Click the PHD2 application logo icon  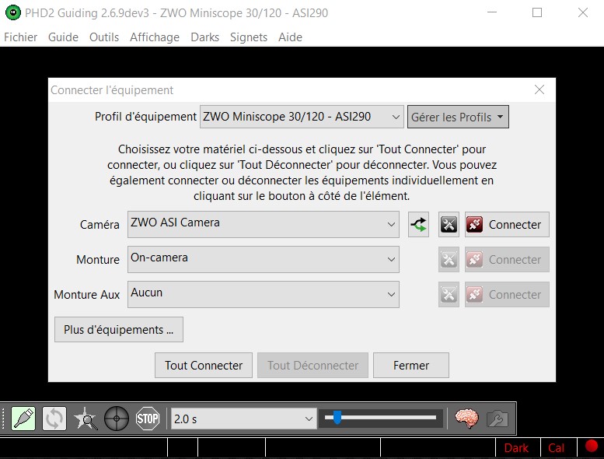pos(13,12)
